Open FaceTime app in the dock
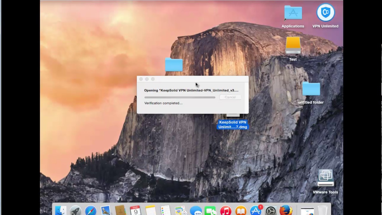382x215 pixels. (211, 211)
